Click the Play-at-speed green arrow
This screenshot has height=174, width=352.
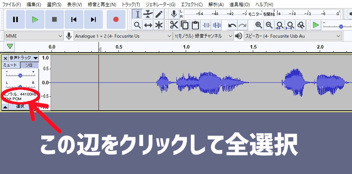tap(316, 25)
